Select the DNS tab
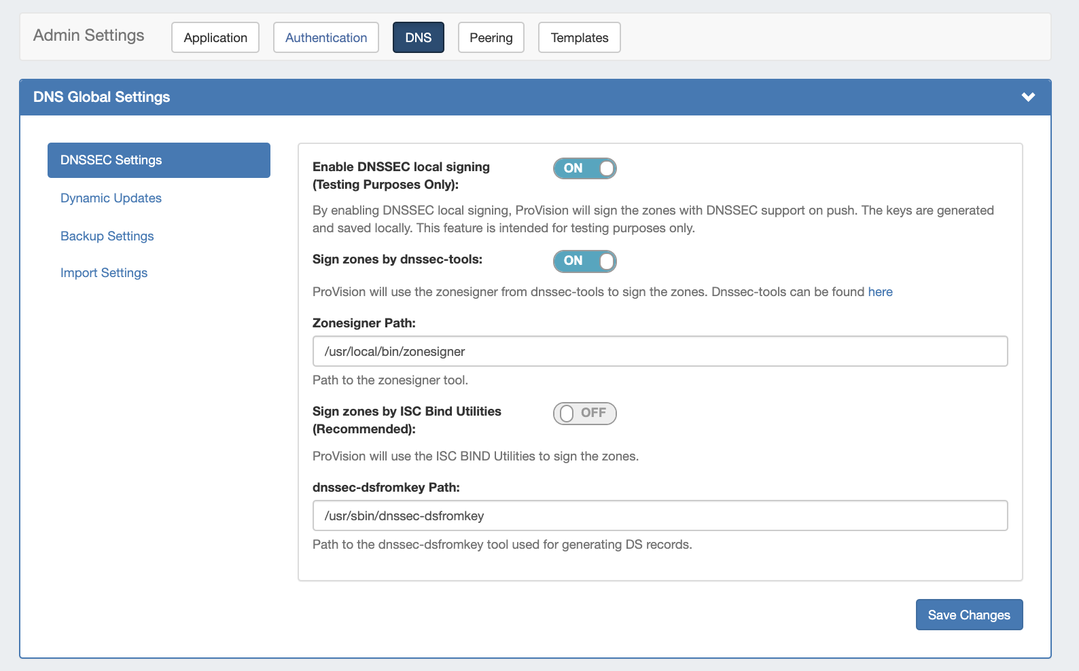Screen dimensions: 1079x671 [418, 37]
